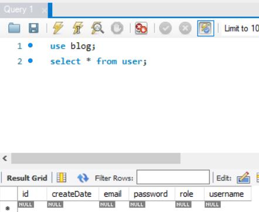Click line 1 statement marker dot
This screenshot has height=212, width=259.
pyautogui.click(x=30, y=46)
